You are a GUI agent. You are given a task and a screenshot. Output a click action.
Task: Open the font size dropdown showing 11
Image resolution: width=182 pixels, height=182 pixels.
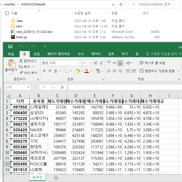point(90,63)
